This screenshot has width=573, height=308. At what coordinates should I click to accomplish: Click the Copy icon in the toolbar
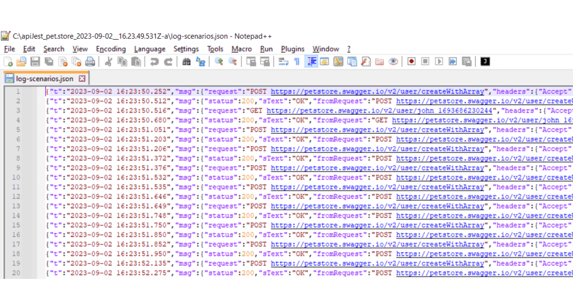click(122, 62)
